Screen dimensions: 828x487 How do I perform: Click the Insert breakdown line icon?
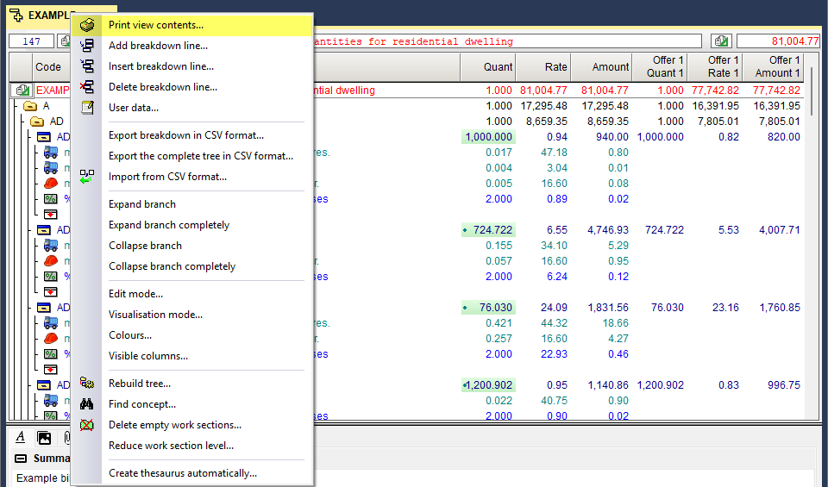87,66
